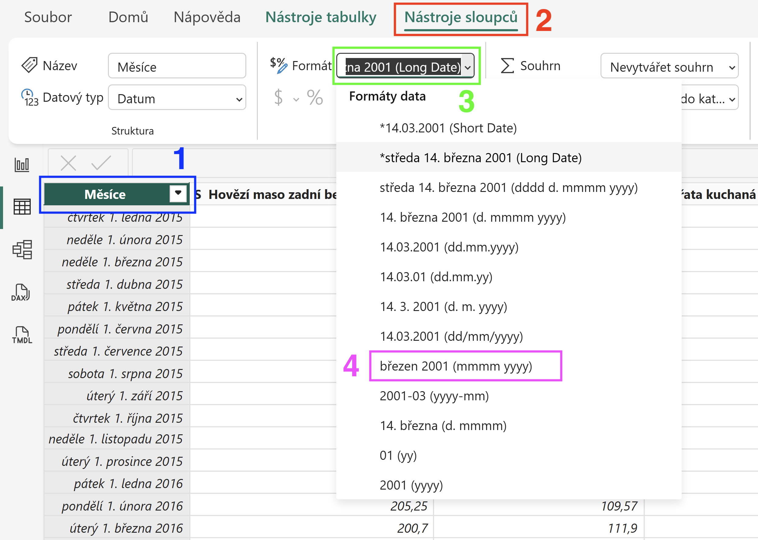Expand the currency symbol dropdown chevron
The width and height of the screenshot is (758, 540).
point(296,99)
